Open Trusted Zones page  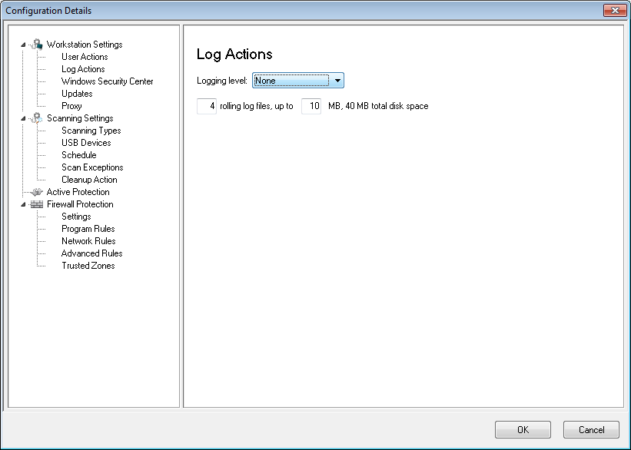click(88, 266)
